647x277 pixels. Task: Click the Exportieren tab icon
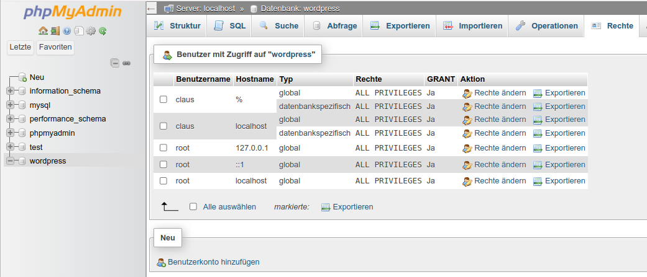(x=375, y=25)
